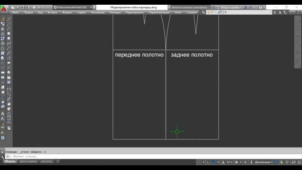Viewport: 302px width, 170px height.
Task: Add new layout with plus button
Action: point(58,161)
